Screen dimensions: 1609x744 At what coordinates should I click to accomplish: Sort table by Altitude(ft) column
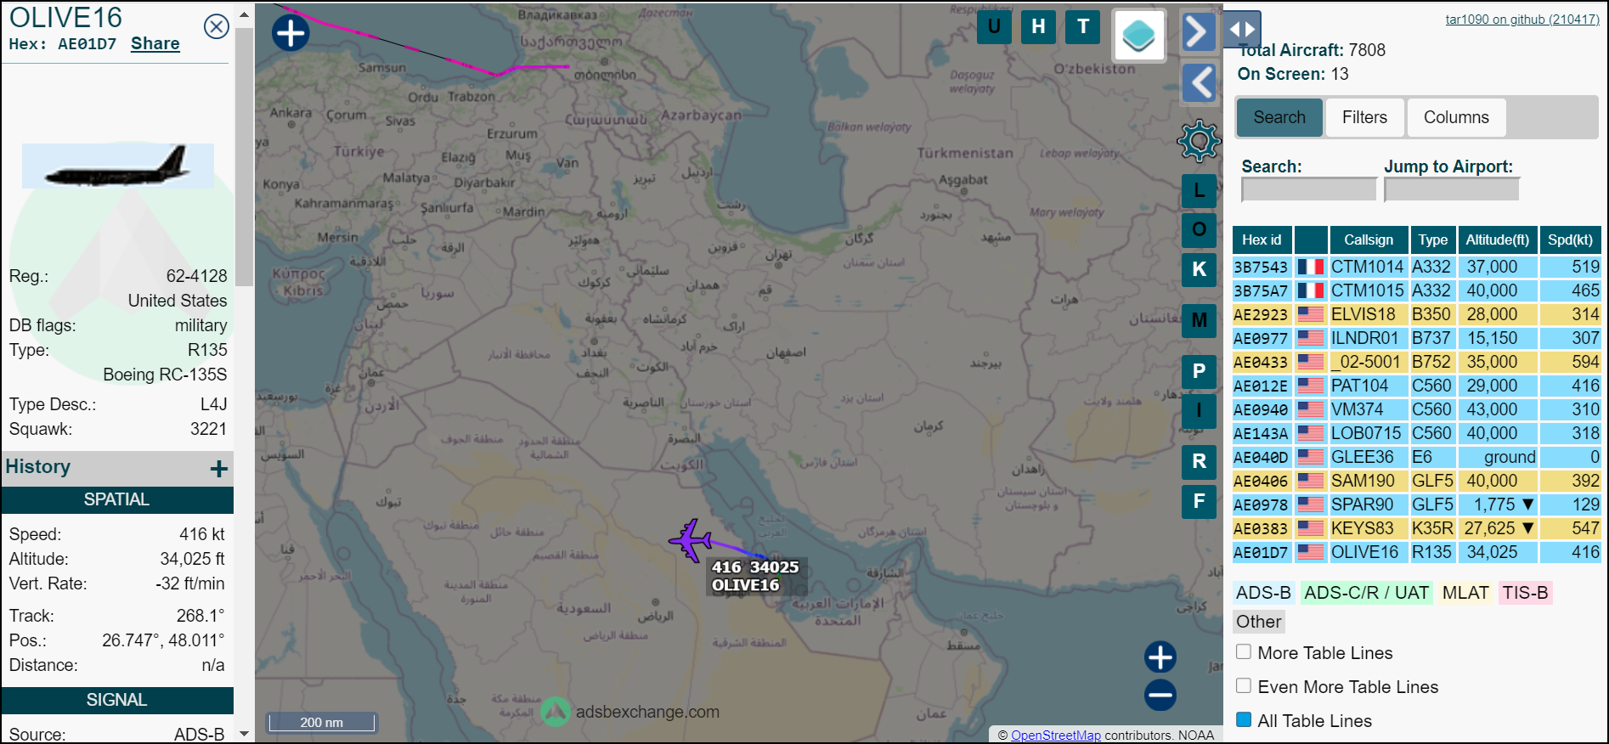[x=1498, y=240]
